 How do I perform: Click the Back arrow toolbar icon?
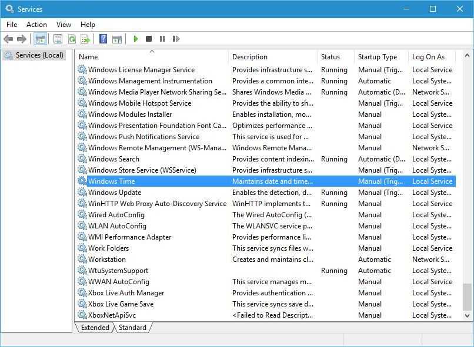click(x=8, y=39)
